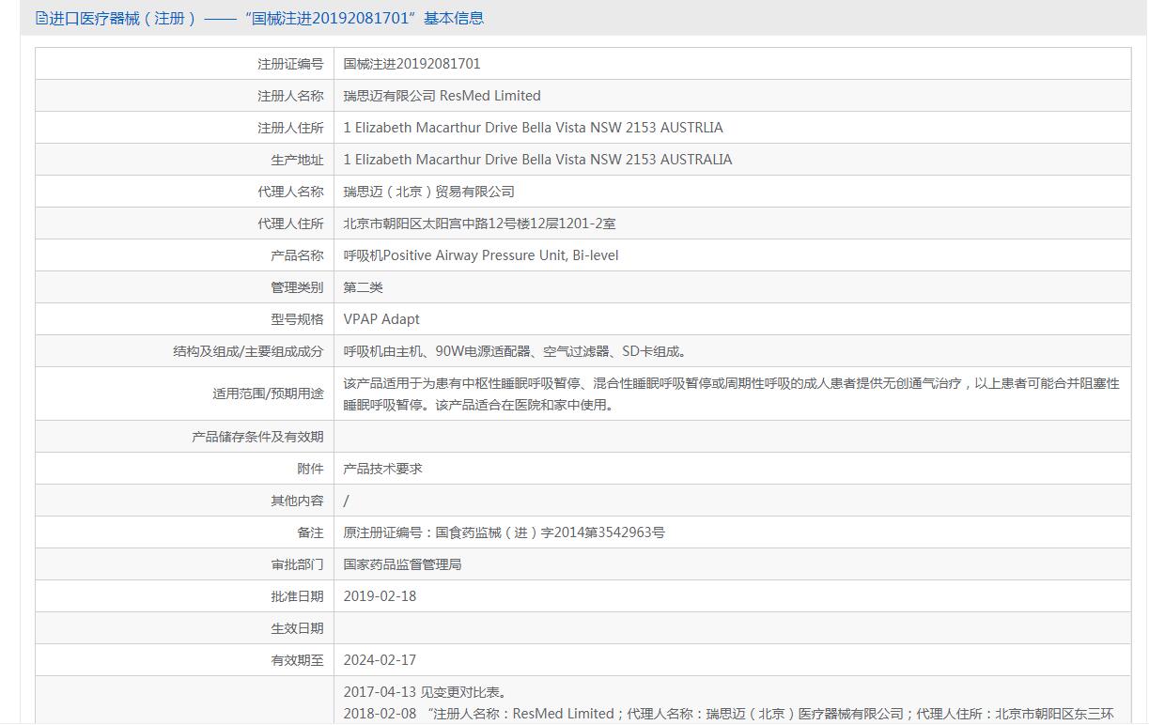Select approval date 2019-02-18

click(380, 596)
